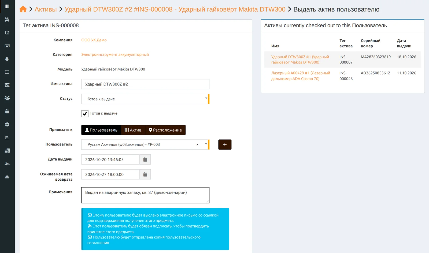
Task: Click the Имя актива text field
Action: coord(145,84)
